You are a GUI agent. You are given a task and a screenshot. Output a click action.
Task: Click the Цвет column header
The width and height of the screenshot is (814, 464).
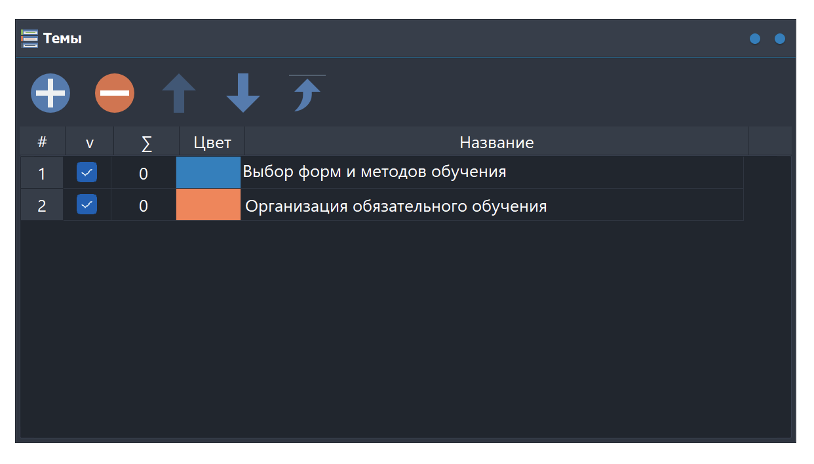click(212, 142)
